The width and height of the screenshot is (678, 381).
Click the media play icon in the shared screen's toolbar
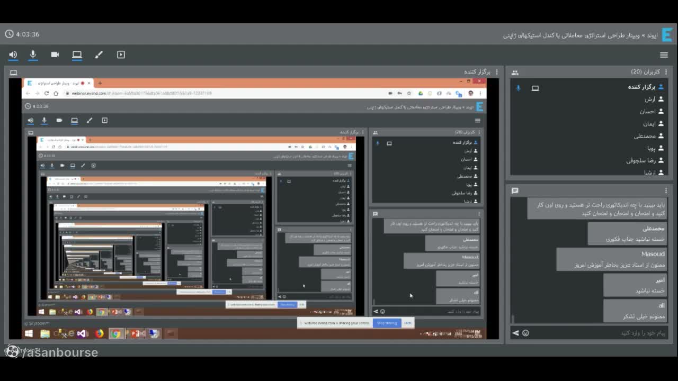click(104, 120)
